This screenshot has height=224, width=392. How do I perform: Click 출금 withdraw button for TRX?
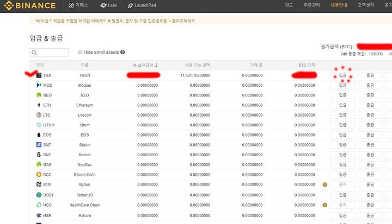tap(370, 75)
